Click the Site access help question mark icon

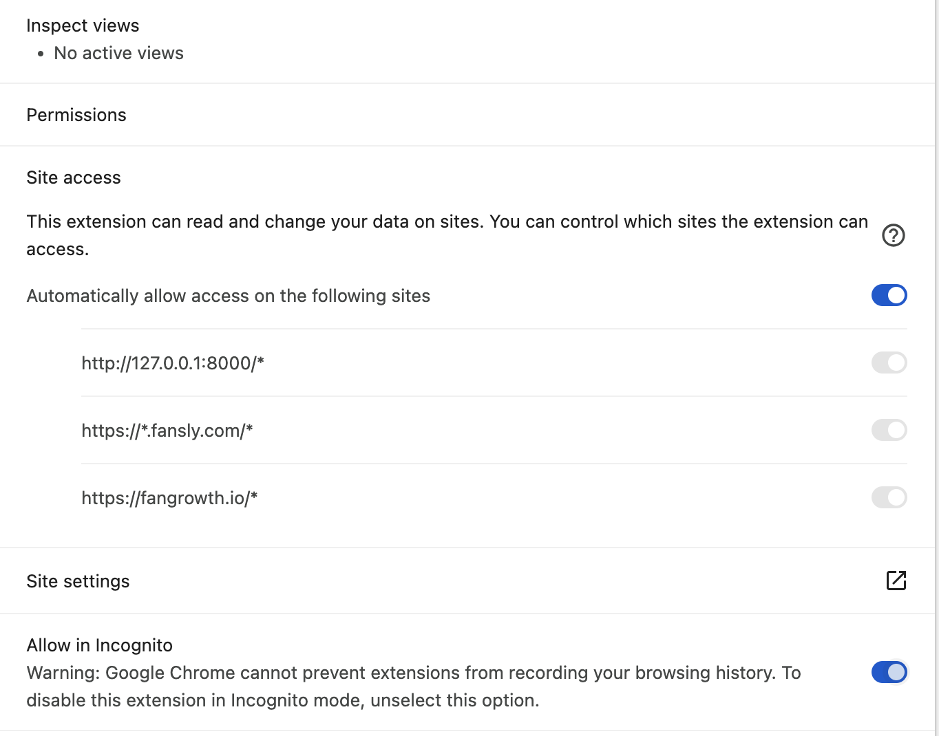[893, 235]
